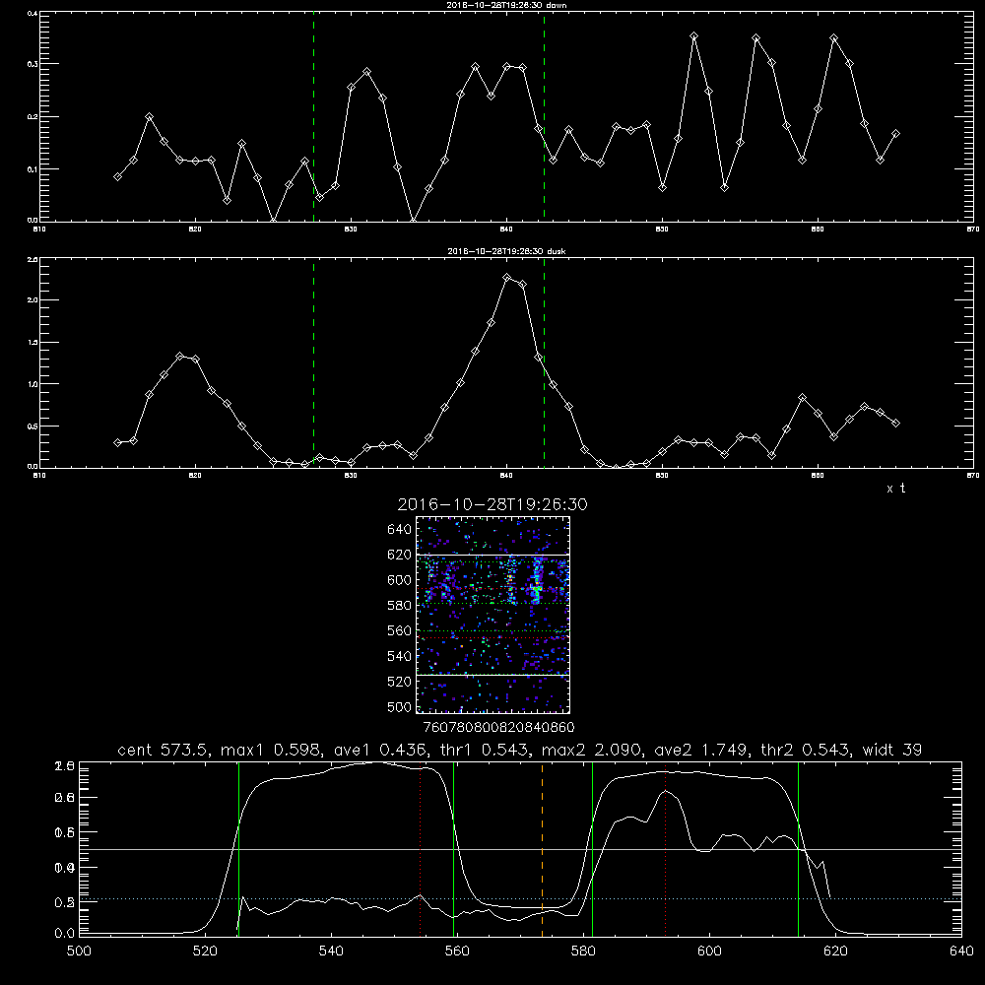Viewport: 985px width, 985px height.
Task: Click the red dotted line near 593 in the bottom plot
Action: [x=665, y=849]
